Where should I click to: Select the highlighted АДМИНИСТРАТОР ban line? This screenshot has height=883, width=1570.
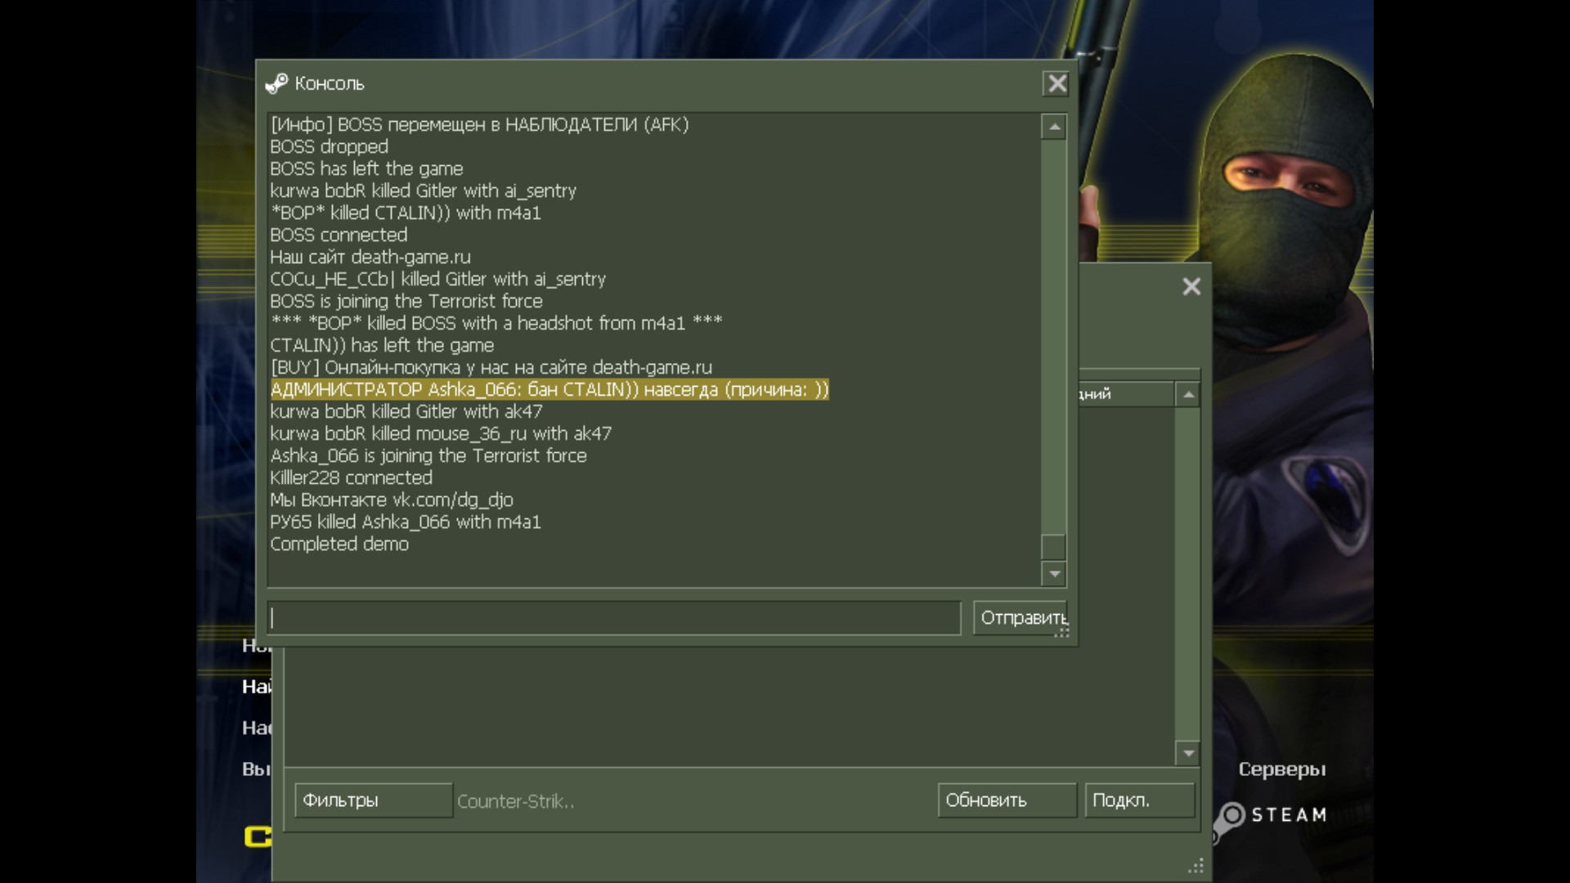549,390
